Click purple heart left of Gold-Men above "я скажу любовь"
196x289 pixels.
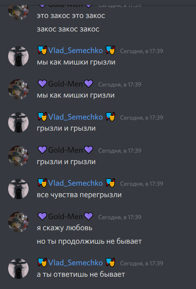42,216
